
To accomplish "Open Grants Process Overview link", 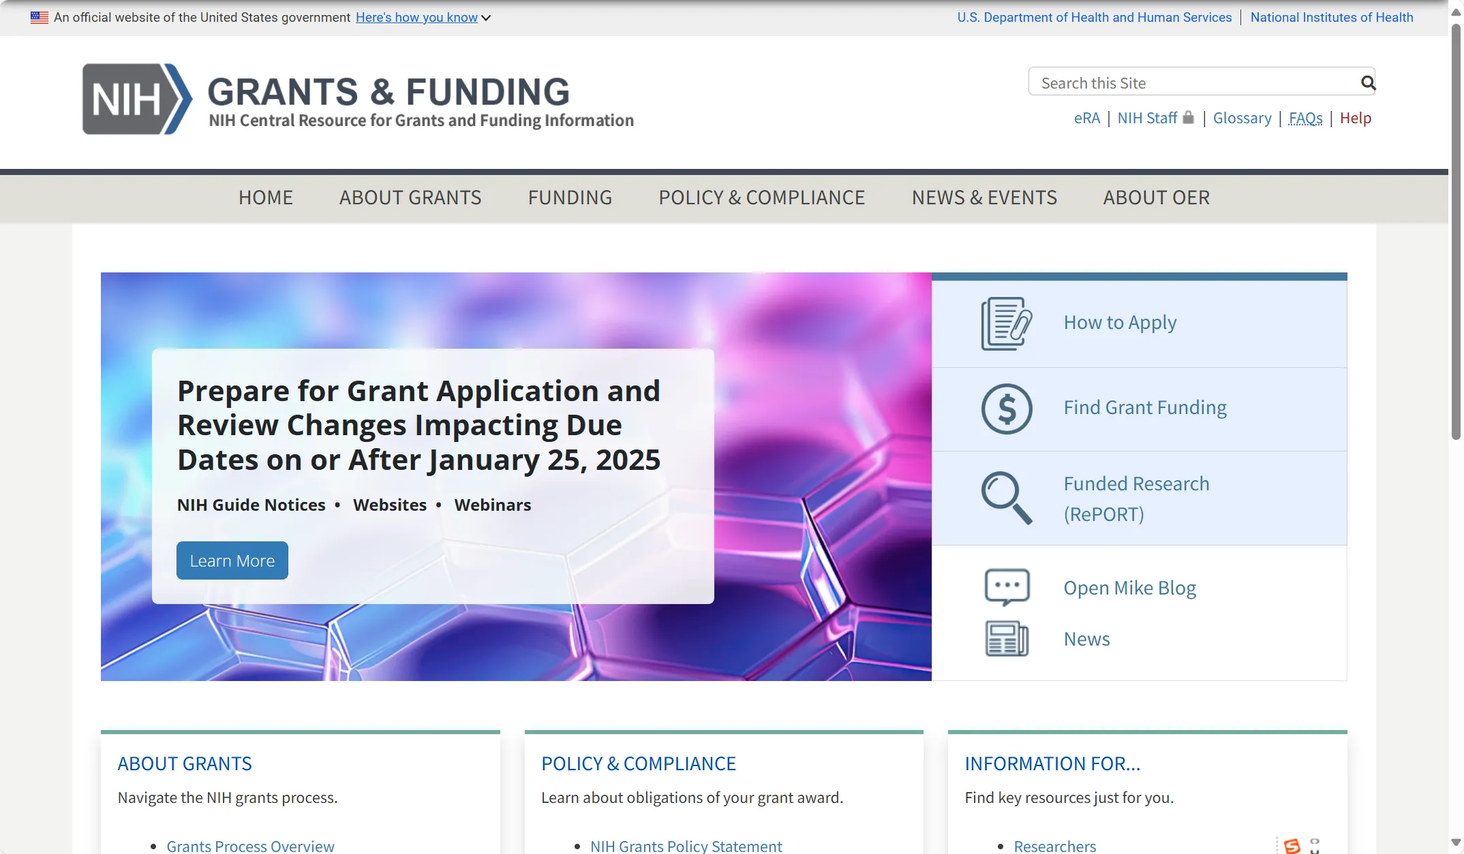I will (250, 846).
